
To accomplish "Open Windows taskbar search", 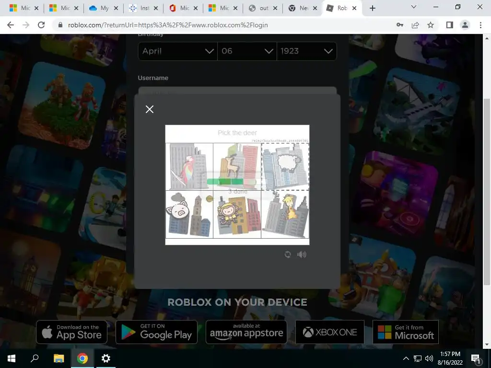I will (35, 358).
